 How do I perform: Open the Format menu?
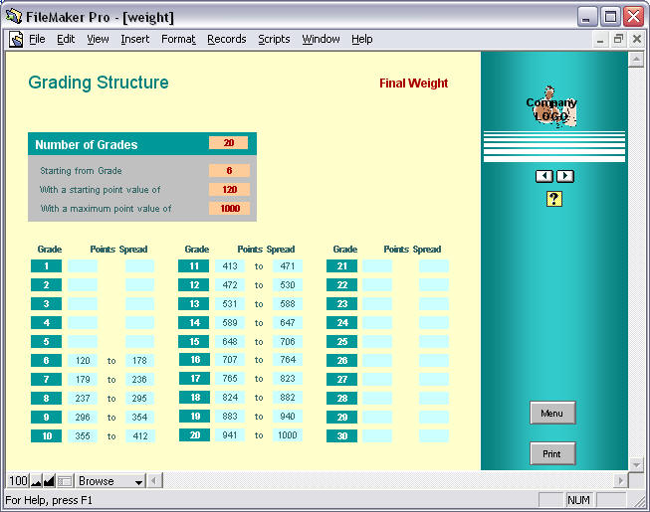tap(178, 40)
